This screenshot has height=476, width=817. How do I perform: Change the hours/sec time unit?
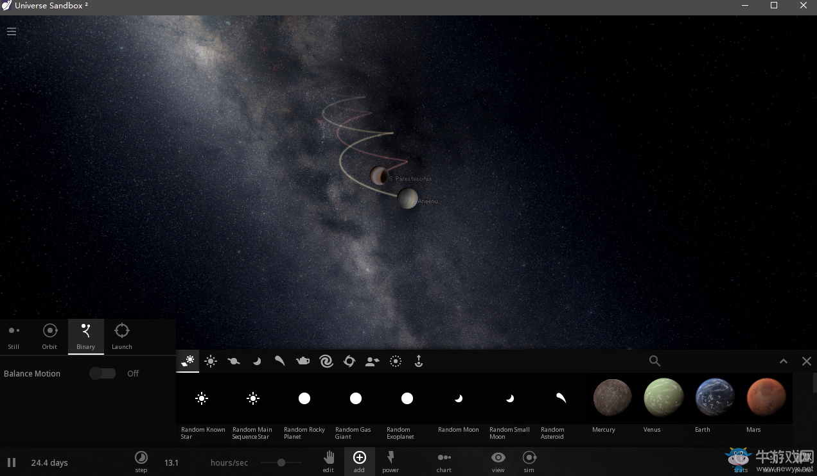(x=229, y=463)
